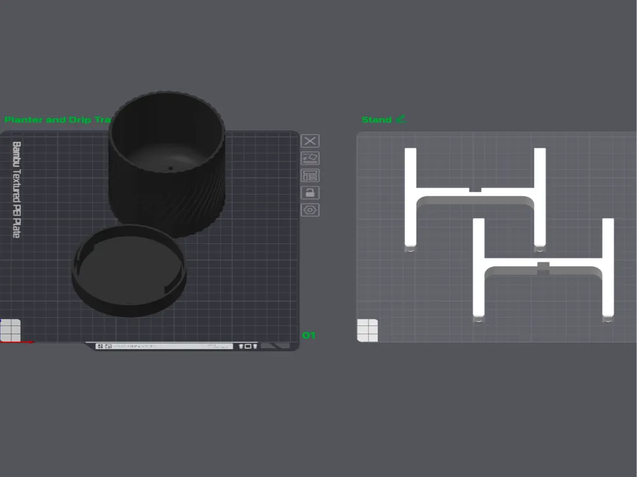Click the green 01 plate number
Image resolution: width=637 pixels, height=477 pixels.
(309, 335)
